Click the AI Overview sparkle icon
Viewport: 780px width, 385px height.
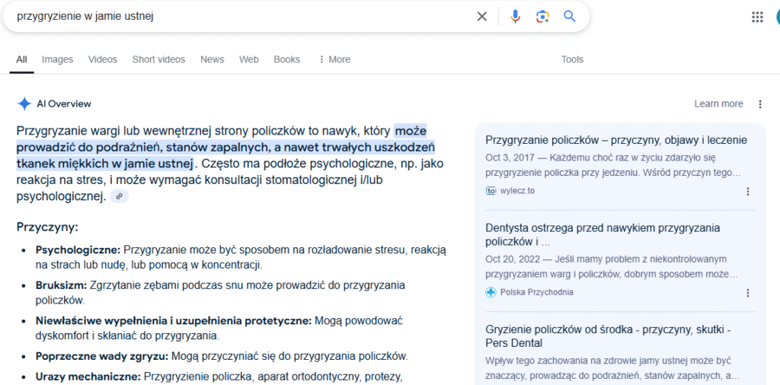tap(24, 103)
